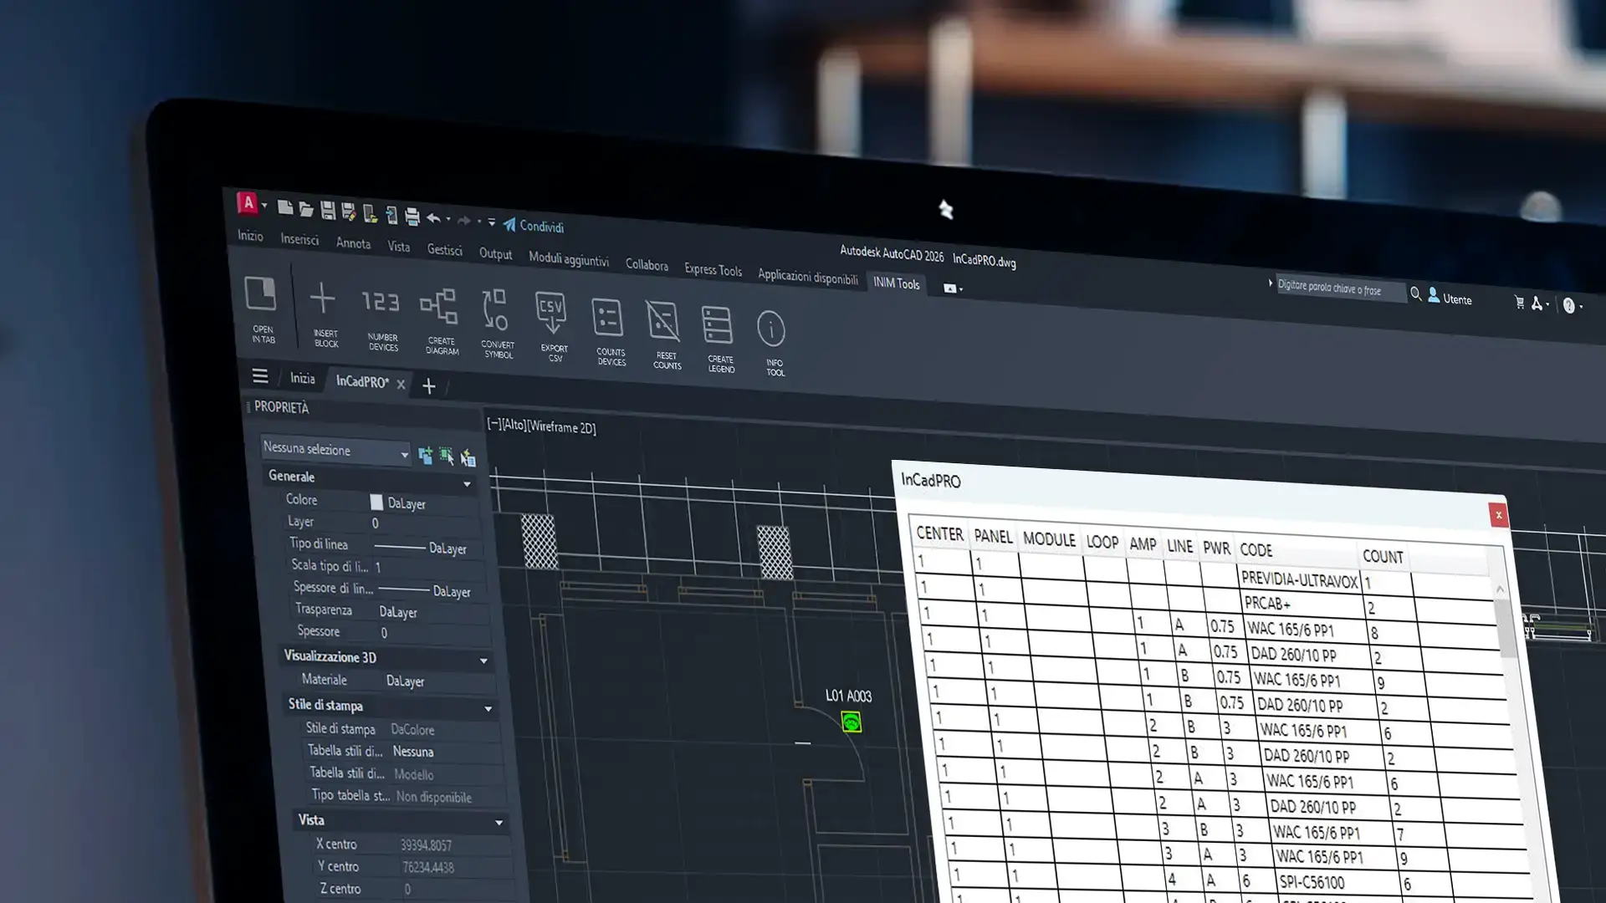
Task: Add a new drawing tab with plus
Action: [429, 386]
